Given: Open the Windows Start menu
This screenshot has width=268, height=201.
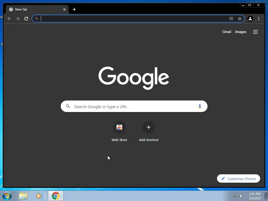Looking at the screenshot, I should 7,196.
